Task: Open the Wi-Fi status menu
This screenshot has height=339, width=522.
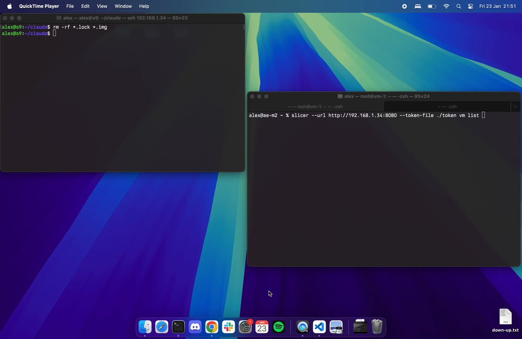Action: [446, 7]
